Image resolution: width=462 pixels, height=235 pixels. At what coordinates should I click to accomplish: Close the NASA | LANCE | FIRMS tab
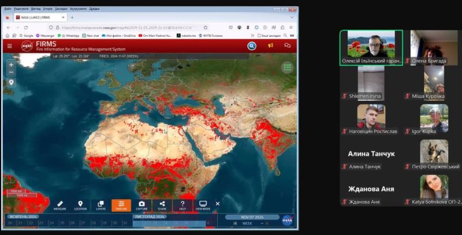(63, 17)
